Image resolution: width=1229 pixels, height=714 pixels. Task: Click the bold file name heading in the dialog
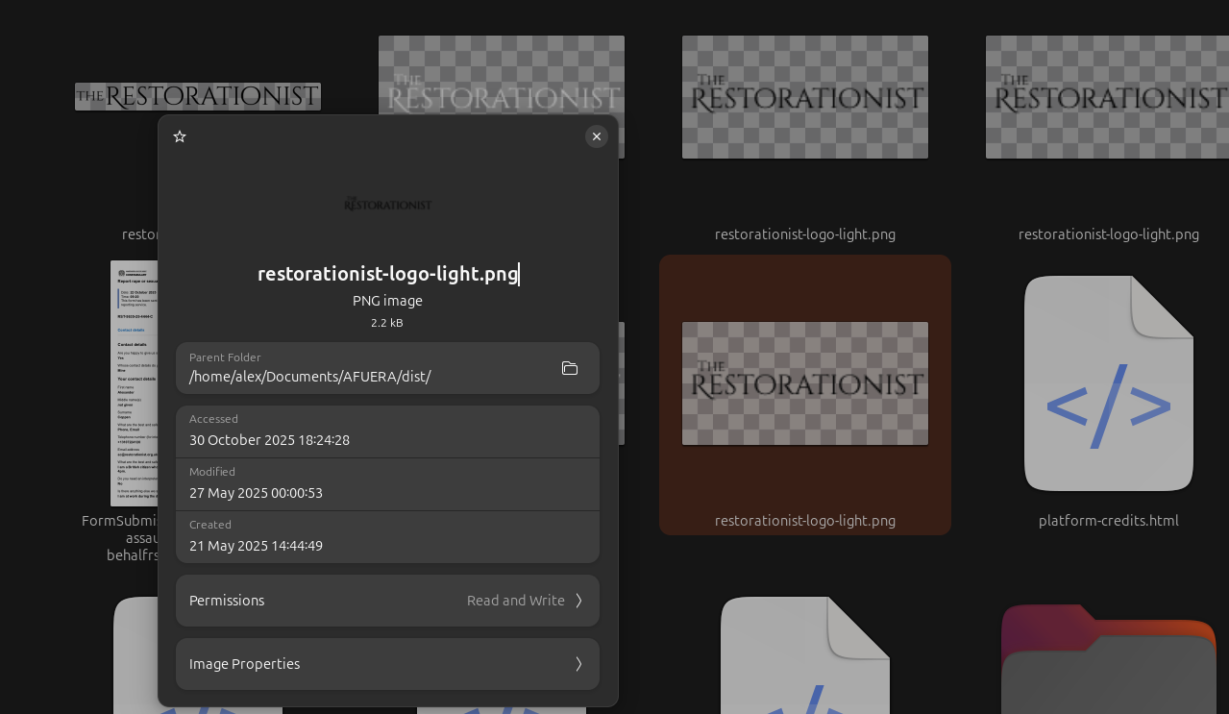click(387, 274)
